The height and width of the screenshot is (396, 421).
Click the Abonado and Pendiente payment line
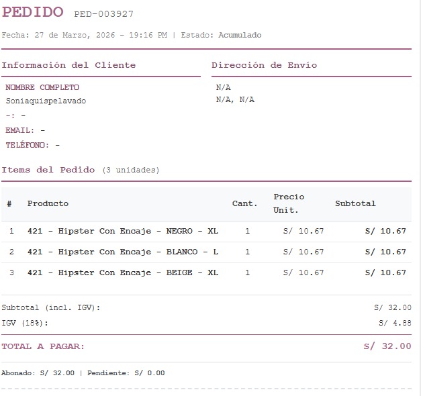click(83, 373)
